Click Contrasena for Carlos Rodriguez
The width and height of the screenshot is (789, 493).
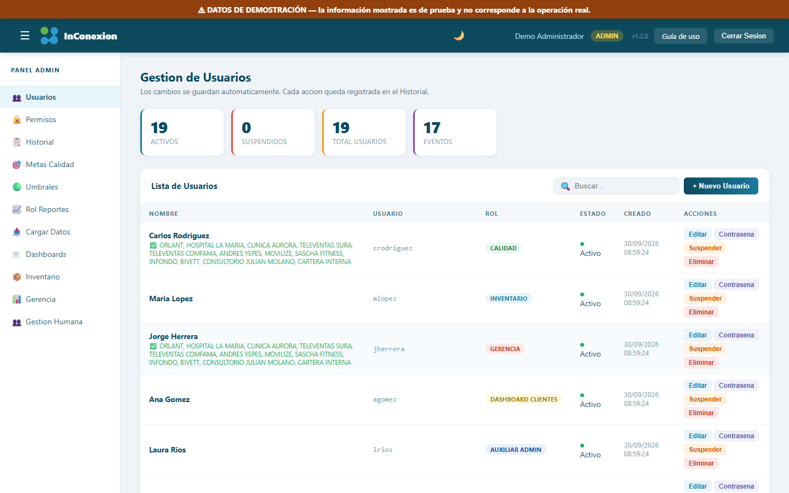click(736, 234)
